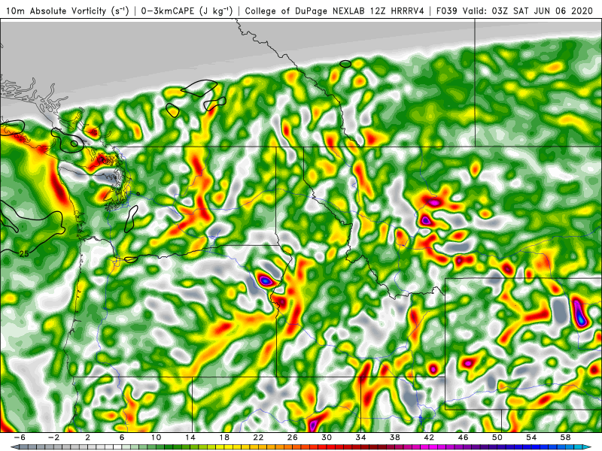602x451 pixels.
Task: Click the "50" colorbar tick label
Action: (x=497, y=437)
